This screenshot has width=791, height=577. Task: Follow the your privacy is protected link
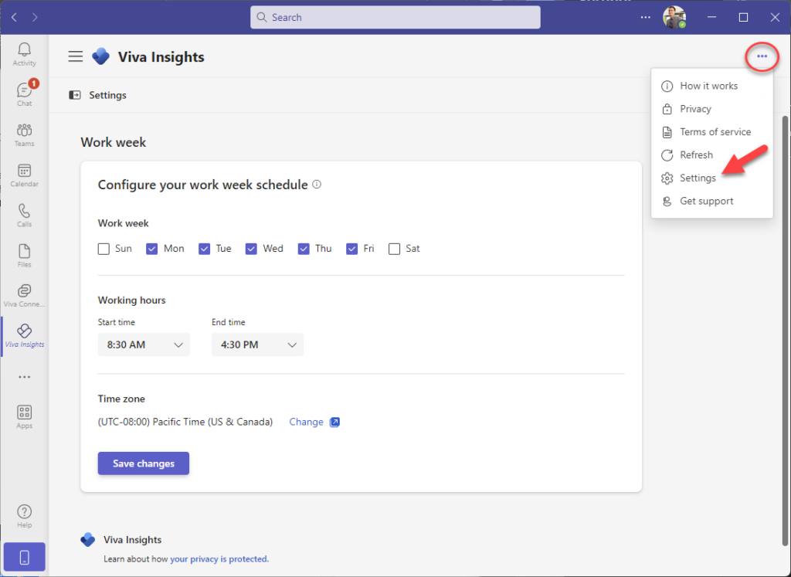click(219, 558)
